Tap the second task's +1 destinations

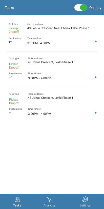(11, 77)
